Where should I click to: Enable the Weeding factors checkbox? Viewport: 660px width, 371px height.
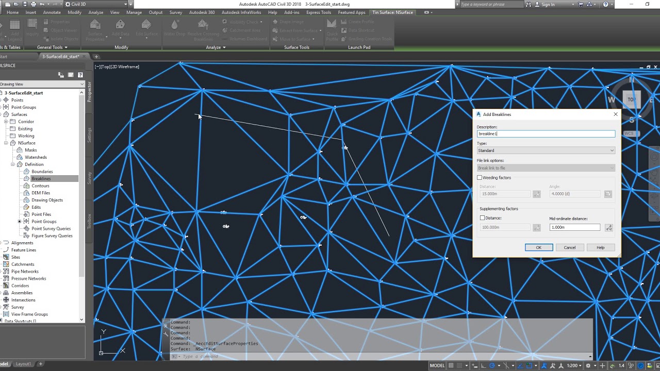click(x=480, y=178)
